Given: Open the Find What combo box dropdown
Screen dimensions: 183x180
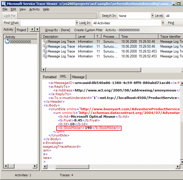Looking at the screenshot, I should (77, 23).
